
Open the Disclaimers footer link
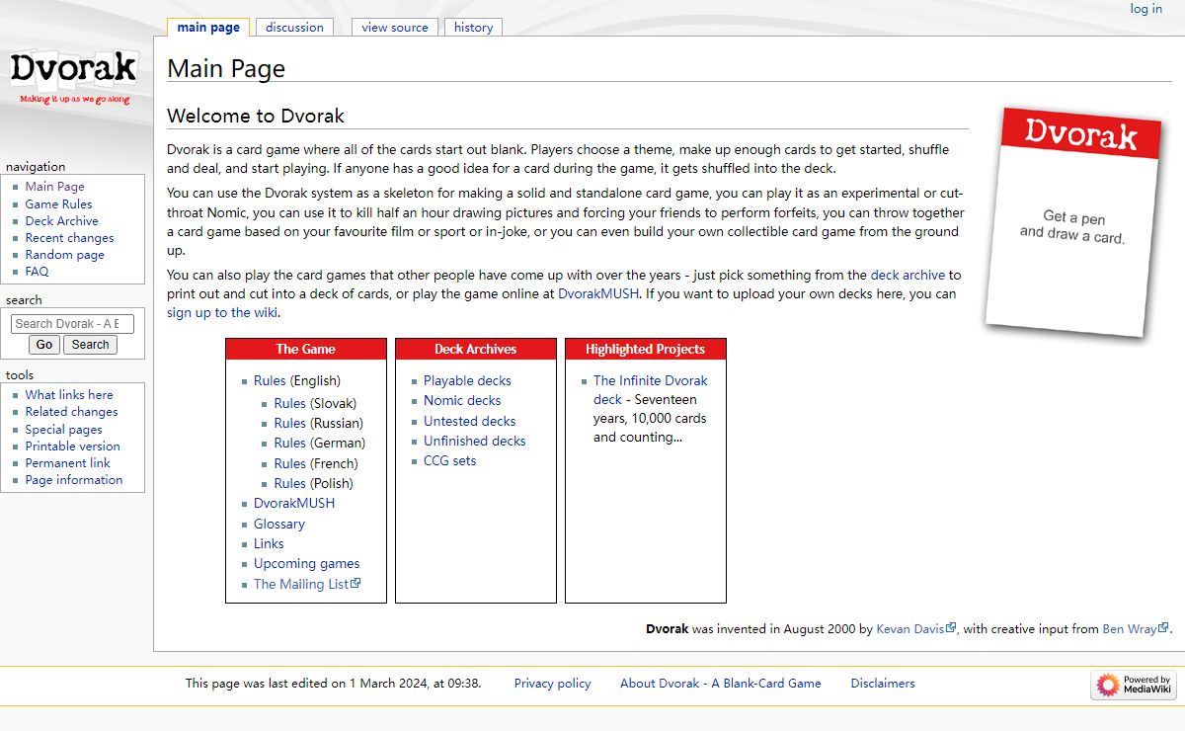883,684
